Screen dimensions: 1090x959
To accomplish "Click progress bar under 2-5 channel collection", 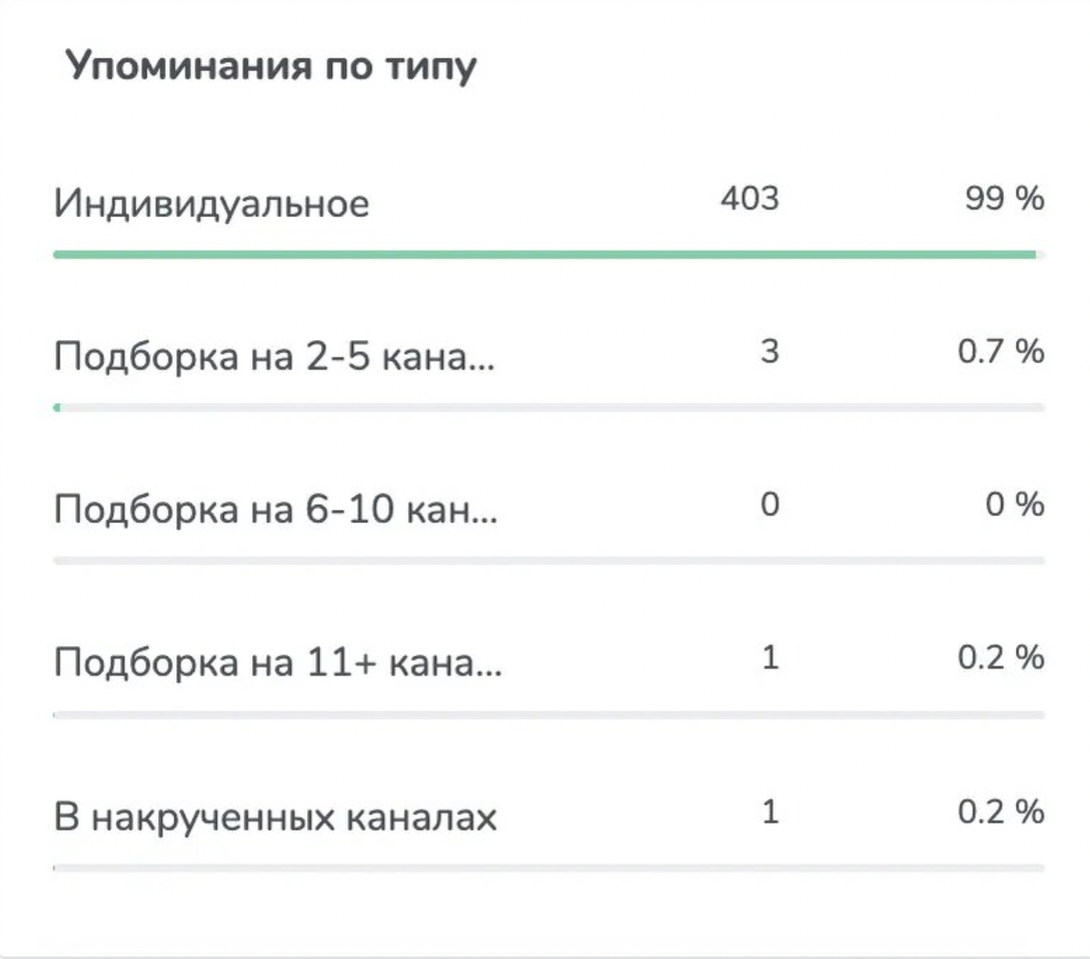I will coord(549,408).
